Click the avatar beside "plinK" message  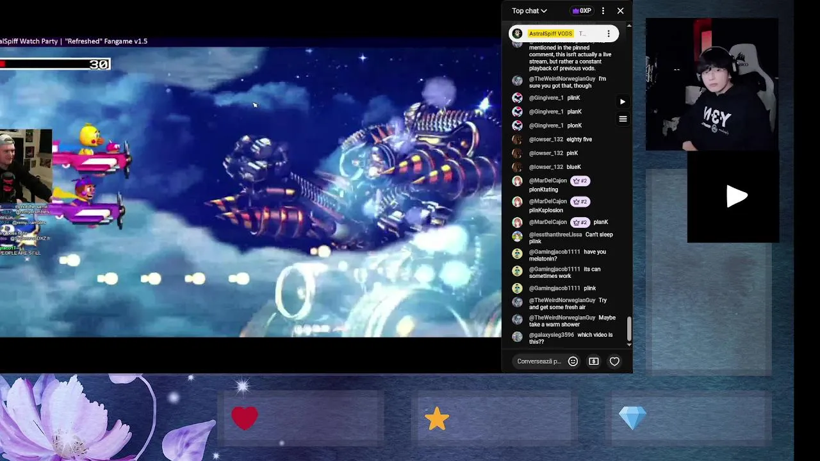[x=517, y=98]
